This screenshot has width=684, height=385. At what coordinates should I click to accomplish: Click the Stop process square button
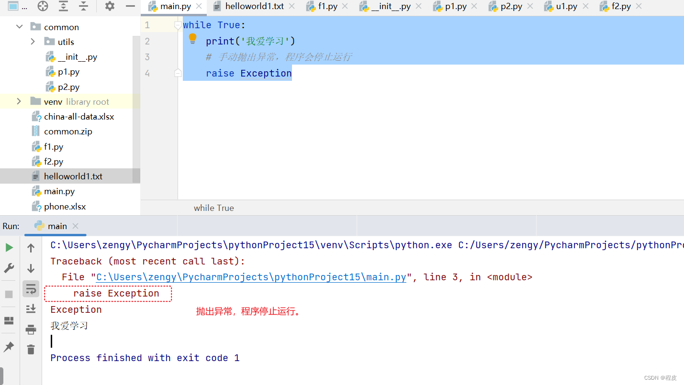click(9, 294)
